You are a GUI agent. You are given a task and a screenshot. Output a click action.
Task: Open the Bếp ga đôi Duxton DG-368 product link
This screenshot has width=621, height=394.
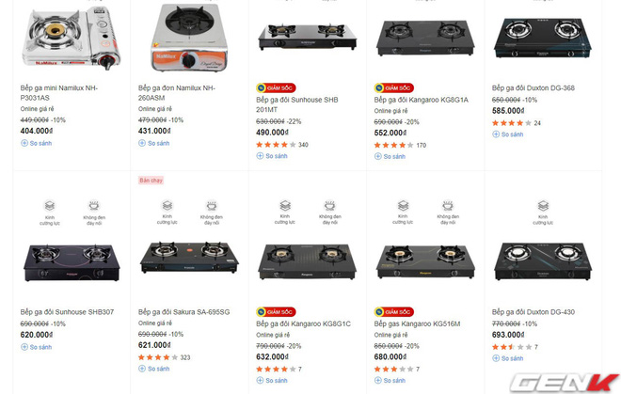click(533, 87)
